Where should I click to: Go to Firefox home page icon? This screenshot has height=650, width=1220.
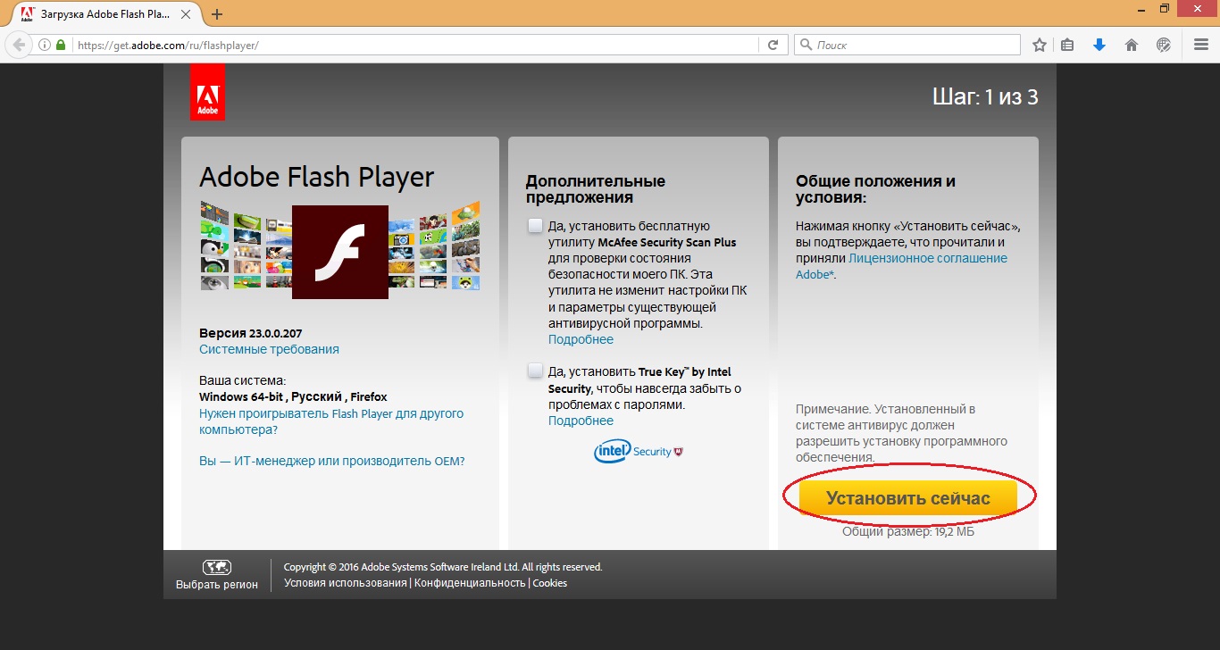pyautogui.click(x=1131, y=45)
